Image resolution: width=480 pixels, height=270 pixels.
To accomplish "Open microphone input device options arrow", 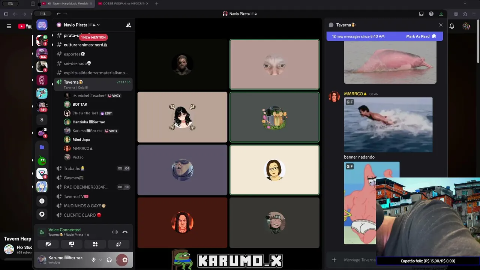I will tap(100, 260).
